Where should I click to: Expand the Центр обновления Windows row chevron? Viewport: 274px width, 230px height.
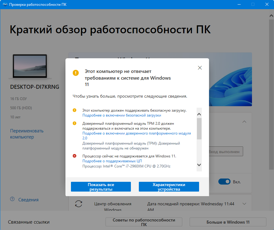[244, 204]
